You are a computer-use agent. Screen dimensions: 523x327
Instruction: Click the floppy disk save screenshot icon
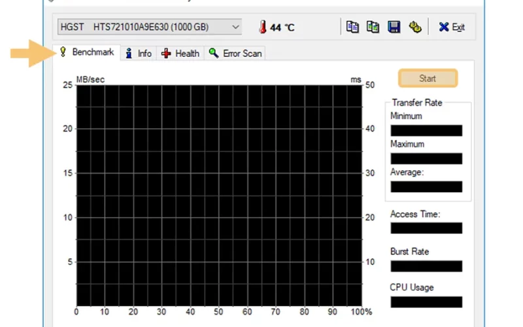[x=394, y=27]
